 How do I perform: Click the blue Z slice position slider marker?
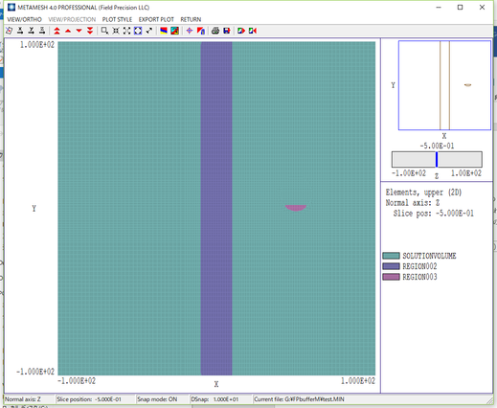pos(437,159)
